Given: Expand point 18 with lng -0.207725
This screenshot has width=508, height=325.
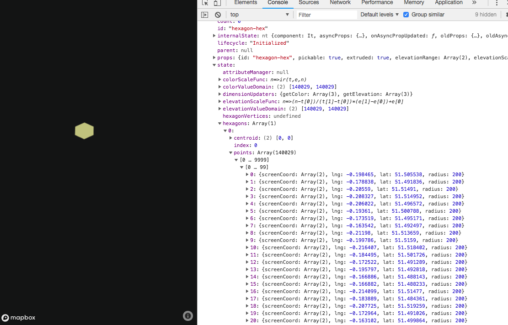Looking at the screenshot, I should 247,306.
